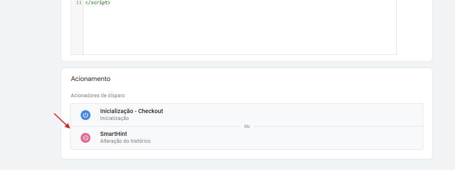This screenshot has height=170, width=455.
Task: Click the Acionamento section heading
Action: [x=90, y=79]
